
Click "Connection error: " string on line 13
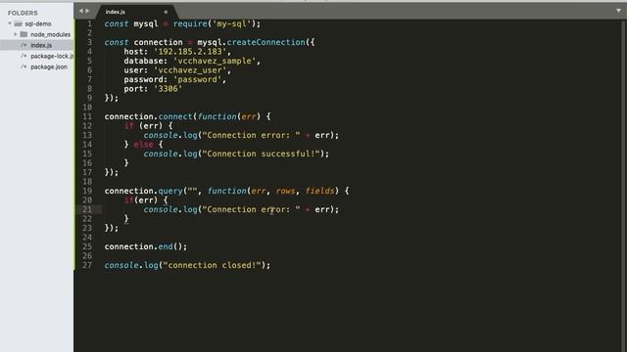click(251, 135)
